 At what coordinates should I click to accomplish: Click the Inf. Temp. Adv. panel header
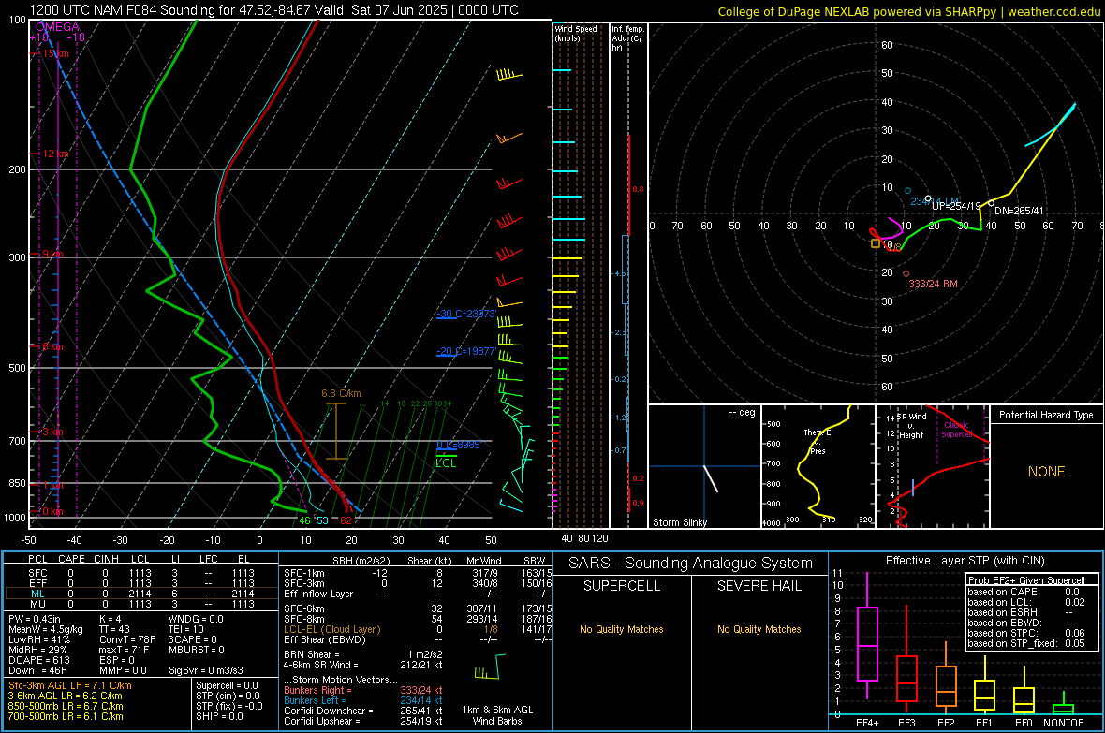pyautogui.click(x=627, y=38)
